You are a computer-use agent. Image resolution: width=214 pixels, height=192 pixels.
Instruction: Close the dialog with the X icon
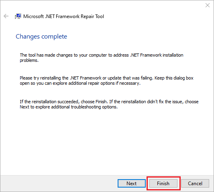click(x=208, y=5)
